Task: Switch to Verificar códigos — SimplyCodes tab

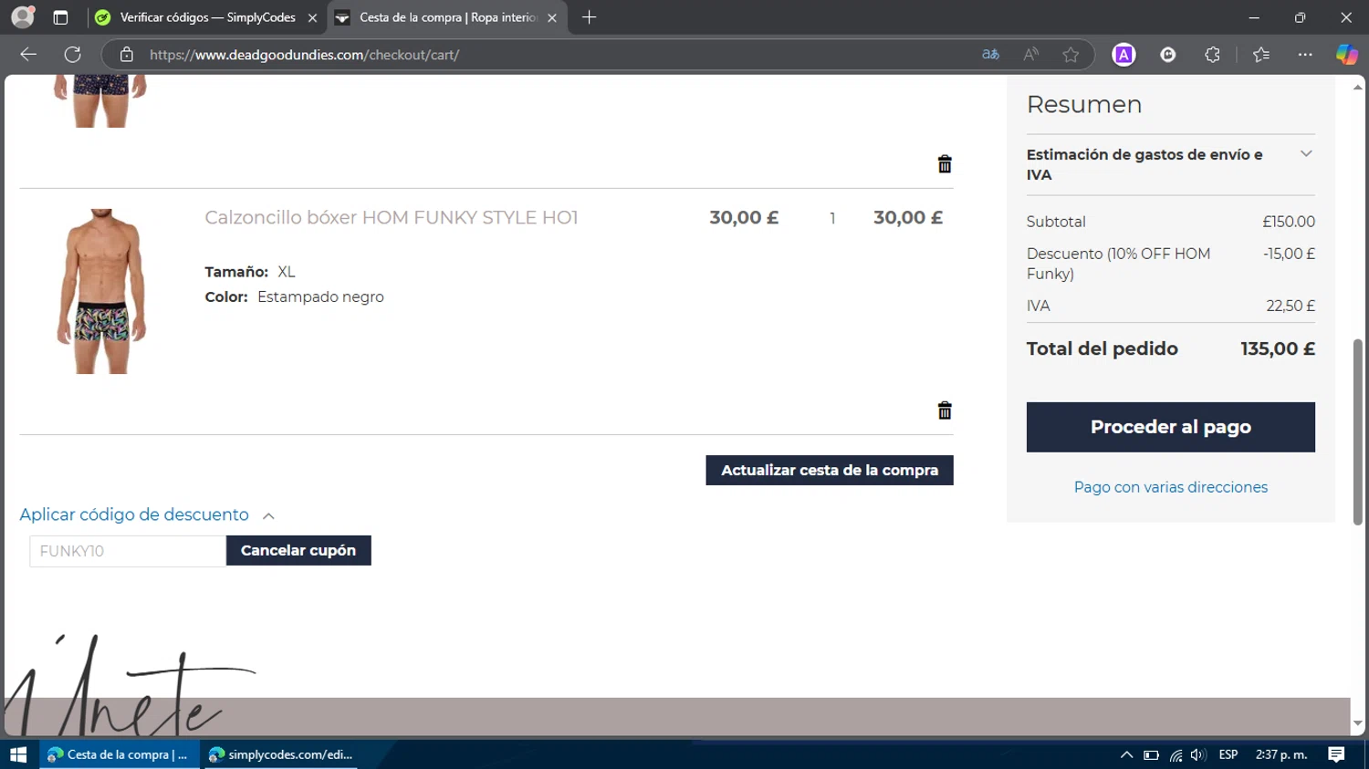Action: pyautogui.click(x=207, y=17)
